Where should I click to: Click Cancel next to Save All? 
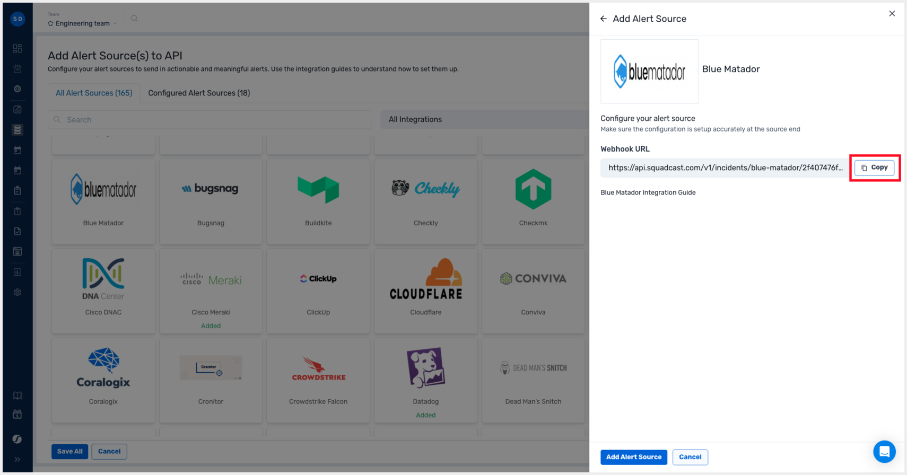click(x=109, y=452)
